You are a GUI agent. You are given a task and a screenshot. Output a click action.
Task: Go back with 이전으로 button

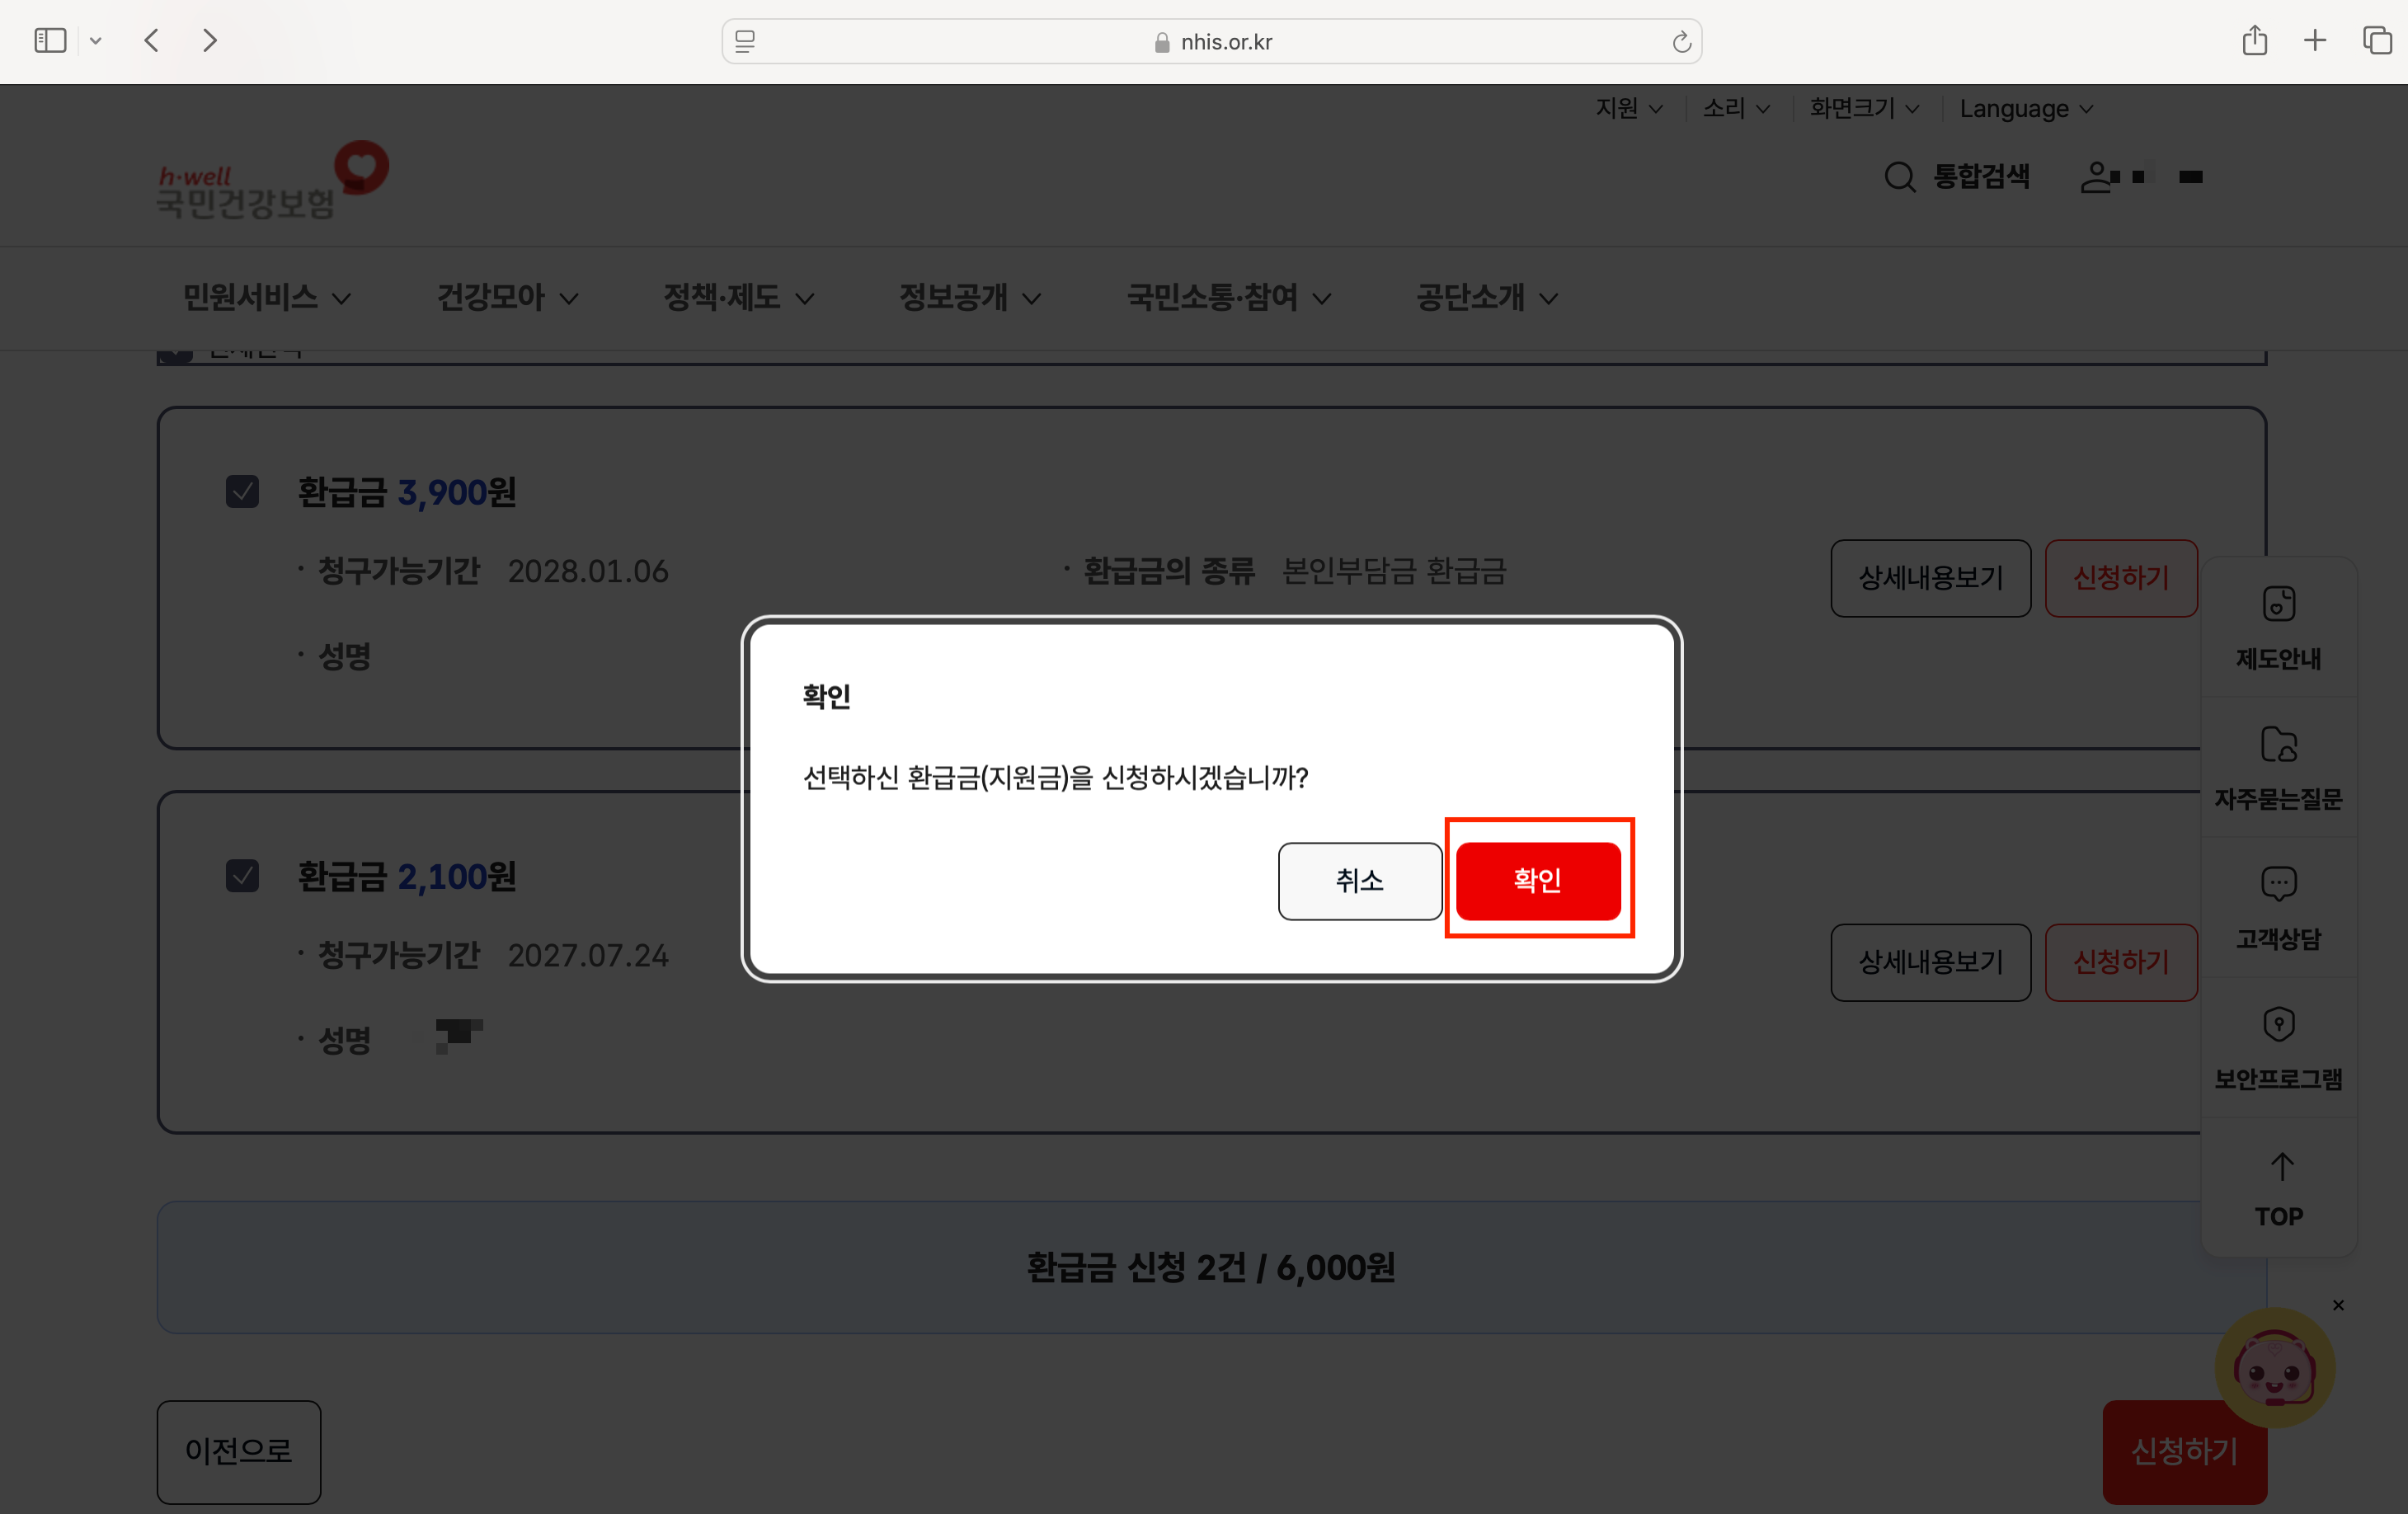point(239,1451)
